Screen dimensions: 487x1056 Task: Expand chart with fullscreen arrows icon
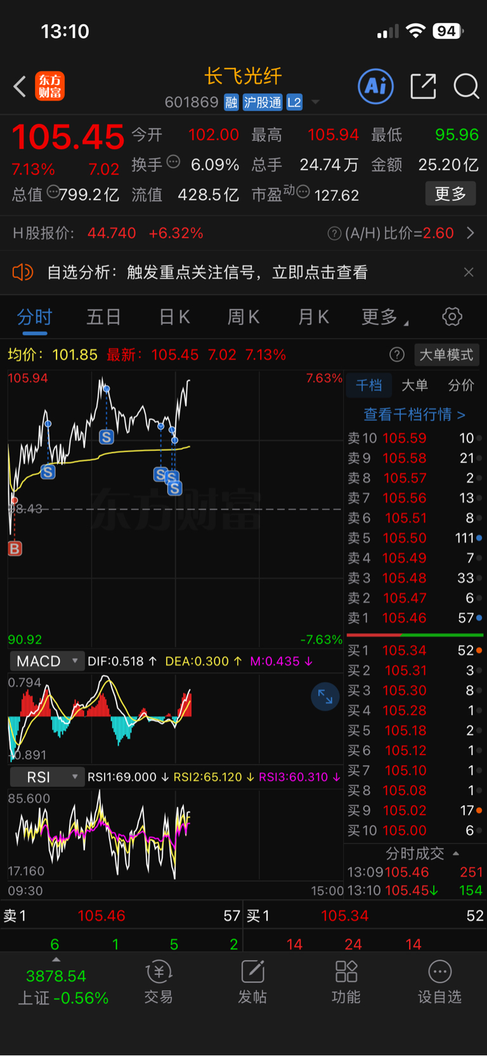(x=325, y=697)
